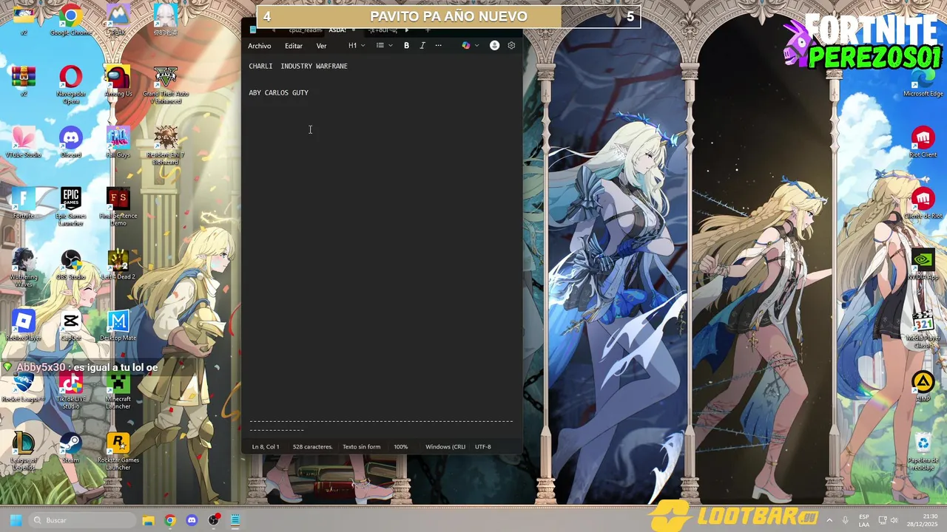The height and width of the screenshot is (532, 947).
Task: Open the Fortnite desktop shortcut
Action: click(24, 203)
